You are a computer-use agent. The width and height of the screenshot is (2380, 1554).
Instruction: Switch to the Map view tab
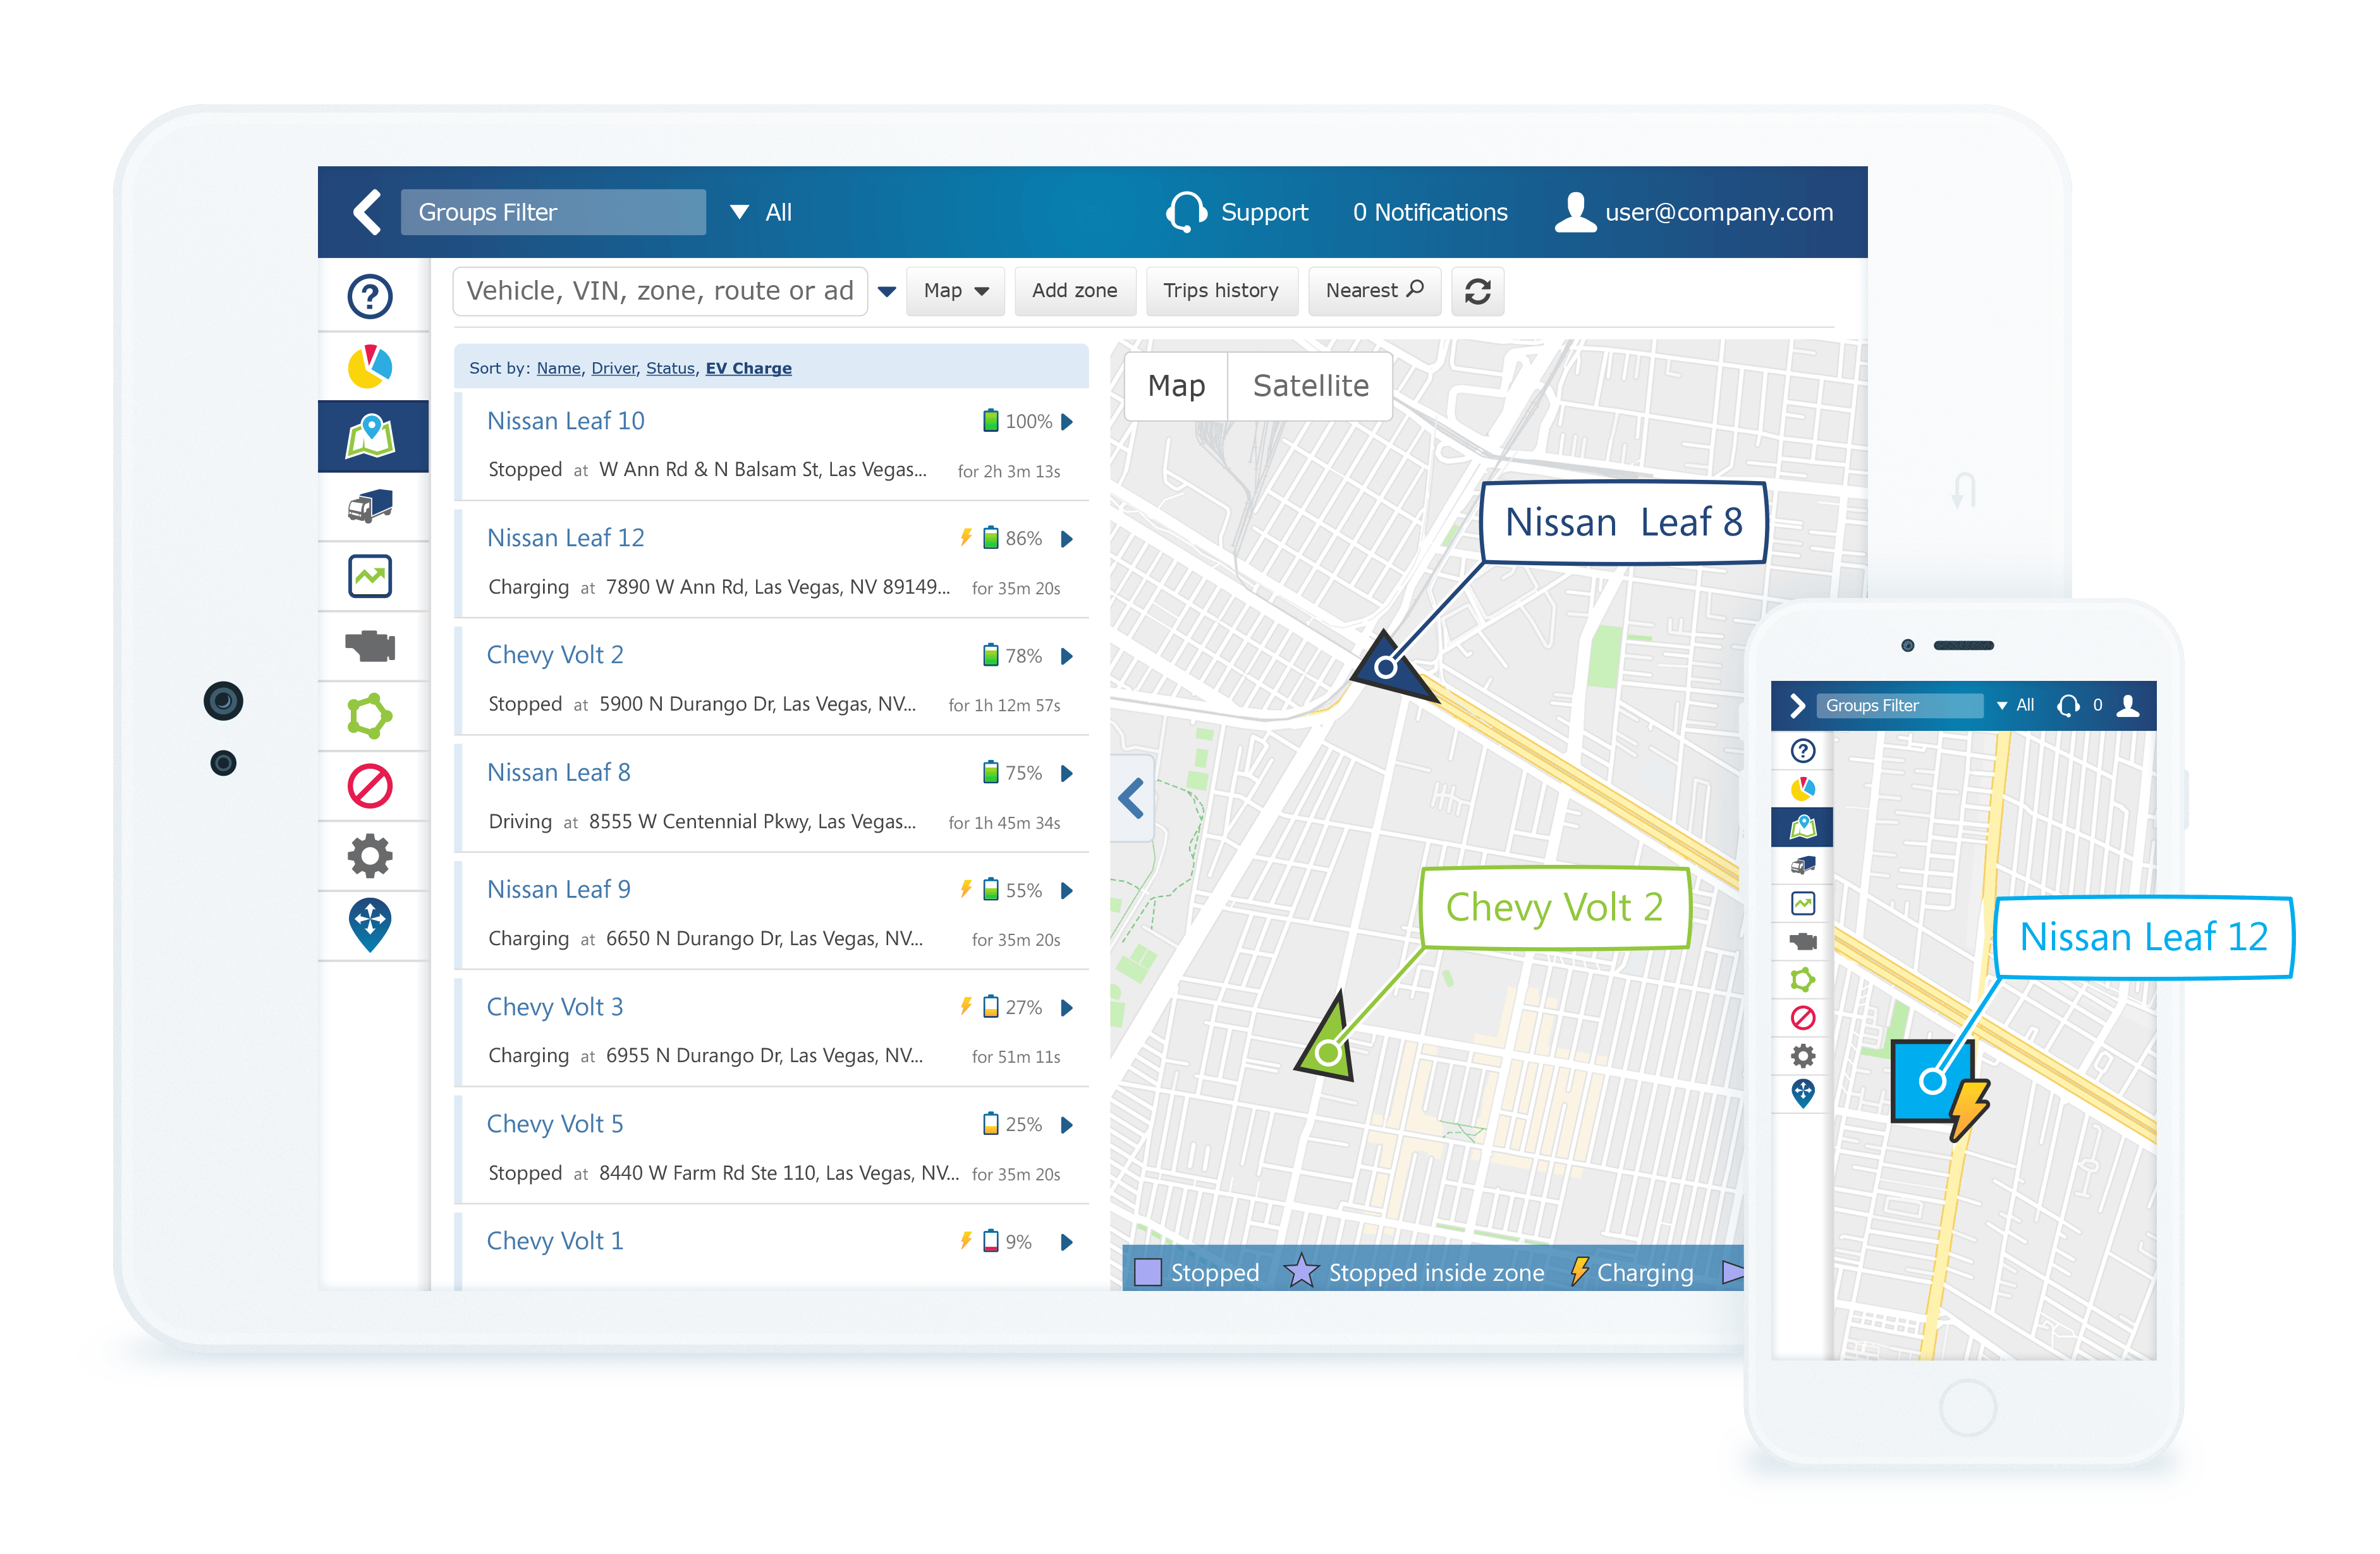(1176, 386)
